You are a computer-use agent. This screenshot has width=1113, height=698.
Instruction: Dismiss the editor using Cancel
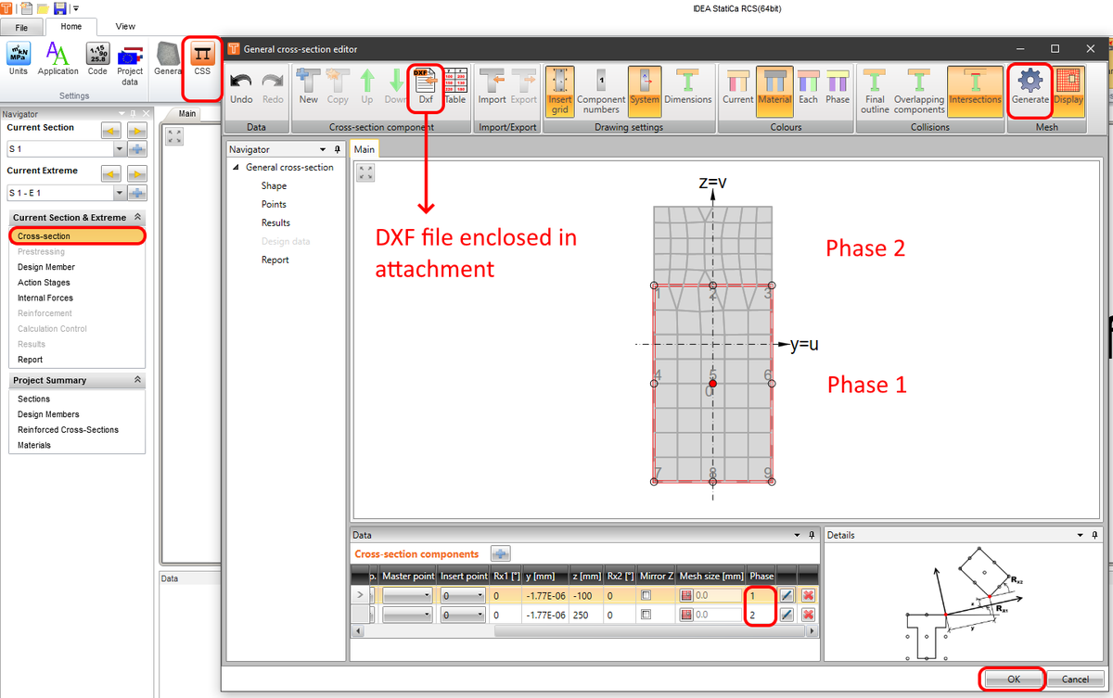(x=1076, y=679)
